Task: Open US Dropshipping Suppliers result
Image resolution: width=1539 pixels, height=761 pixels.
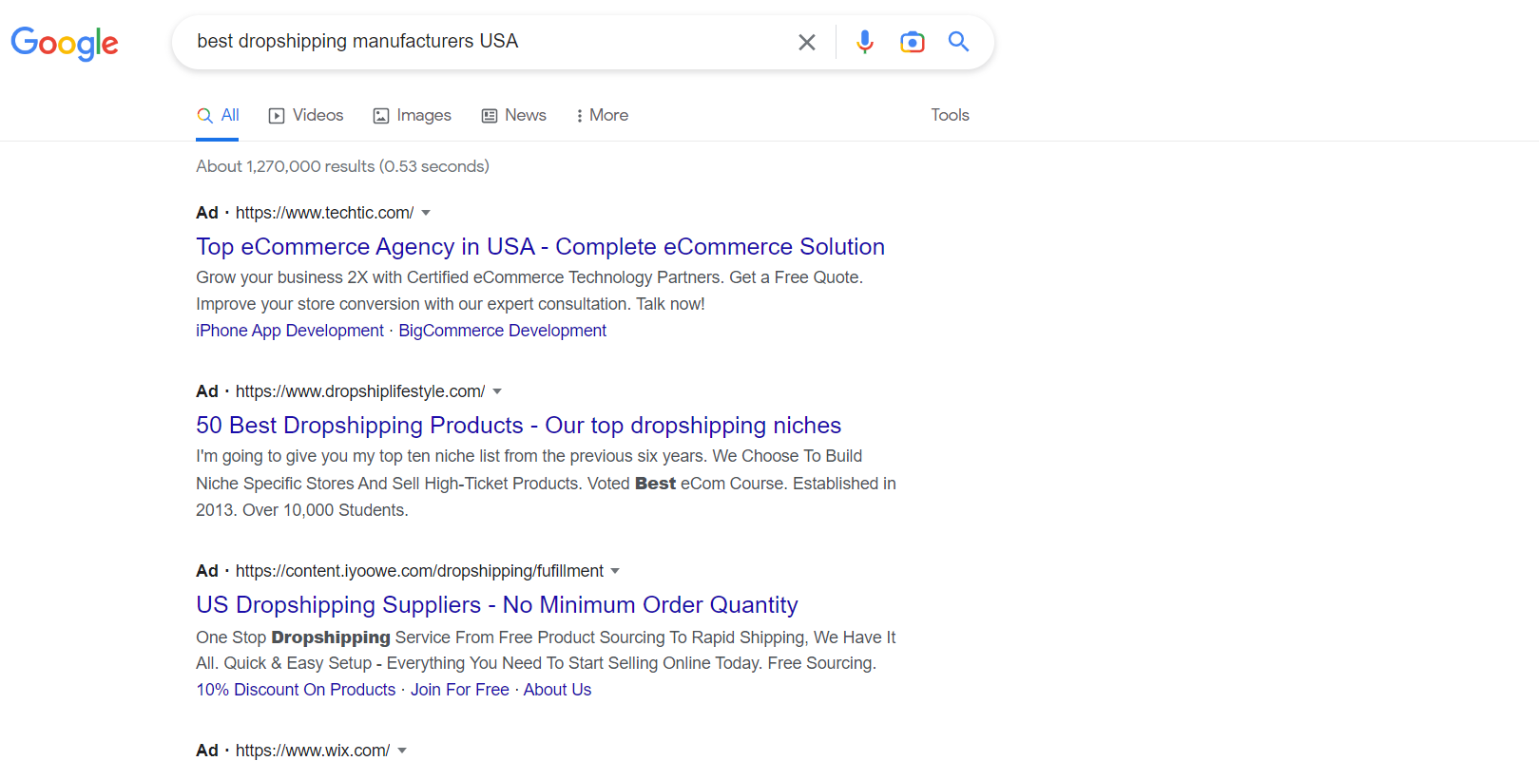Action: (x=497, y=605)
